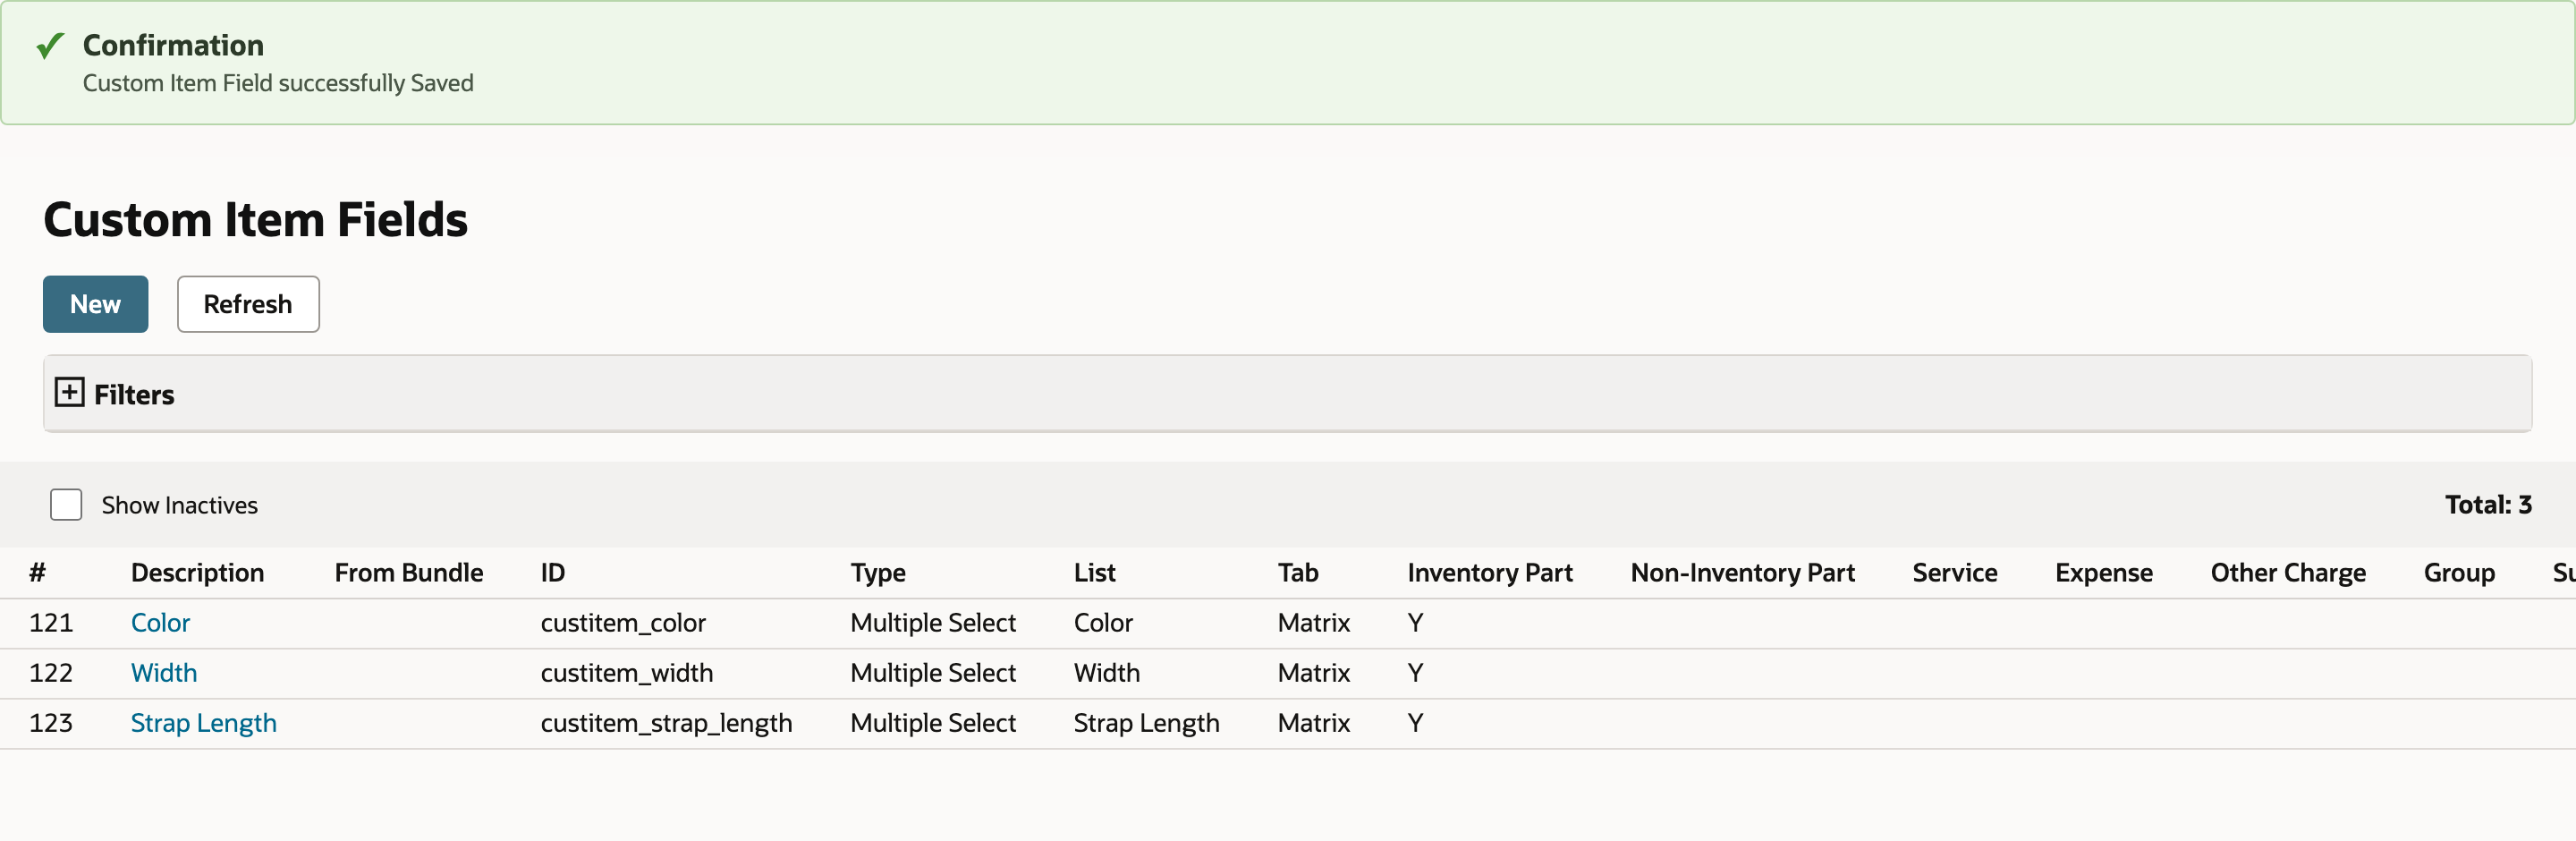Sort by the Expense column header
This screenshot has width=2576, height=841.
pyautogui.click(x=2104, y=573)
